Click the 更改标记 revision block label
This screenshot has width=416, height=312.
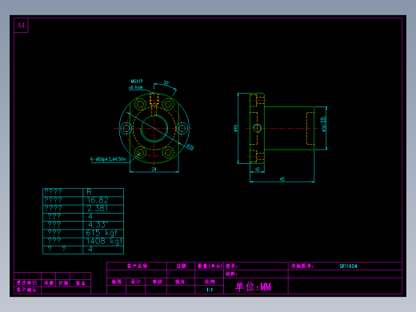pyautogui.click(x=26, y=283)
